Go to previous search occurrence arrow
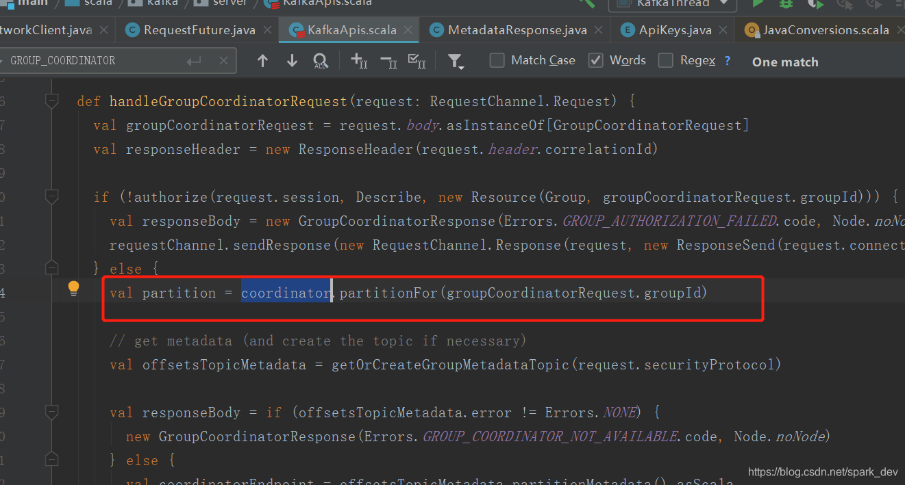Viewport: 905px width, 485px height. [x=262, y=61]
